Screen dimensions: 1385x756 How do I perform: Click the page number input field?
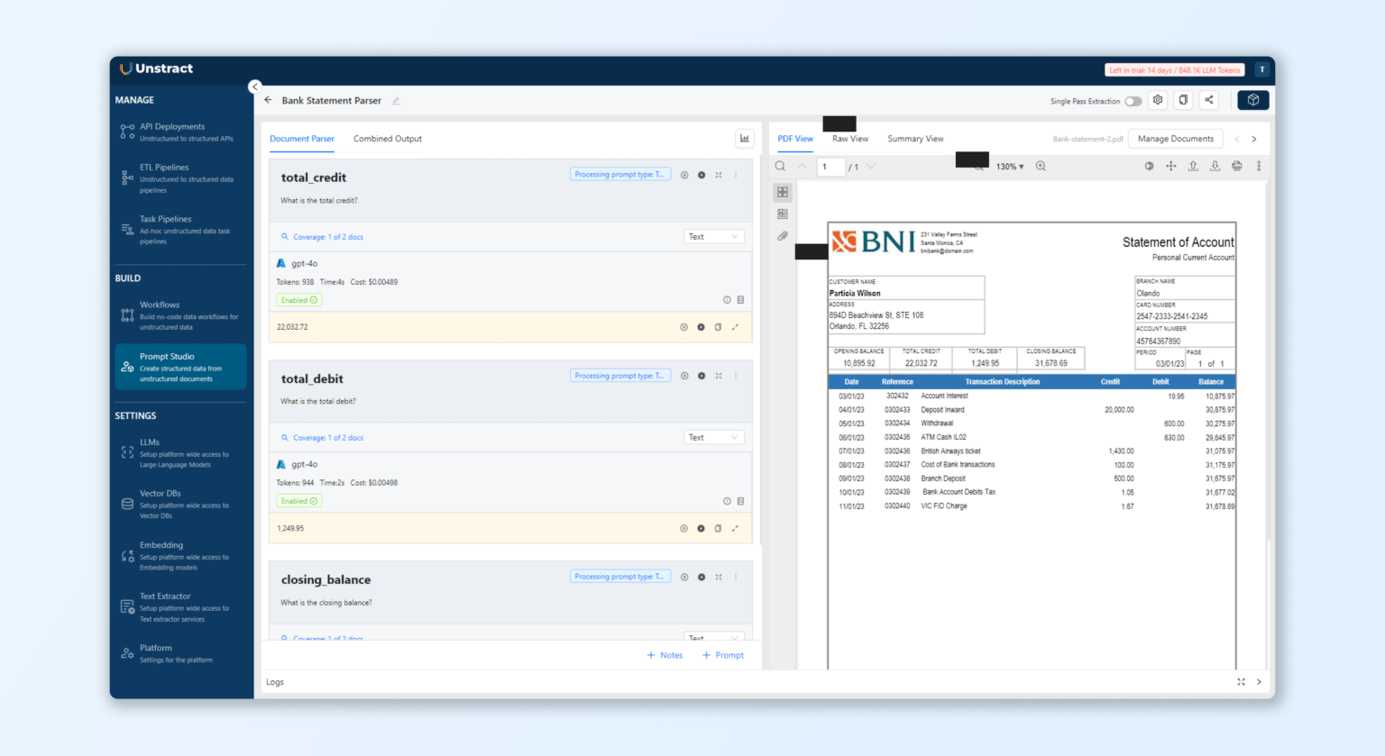(830, 166)
